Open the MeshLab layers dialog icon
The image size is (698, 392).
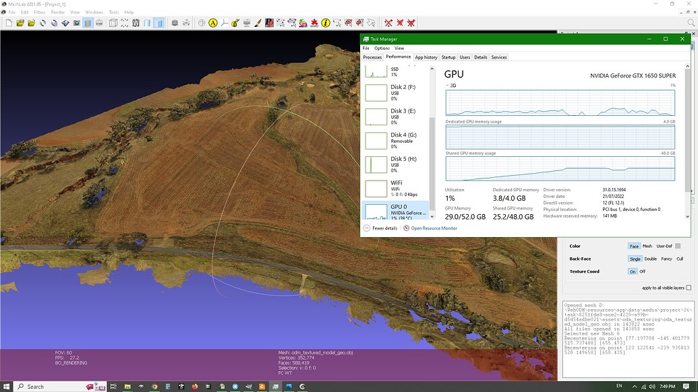tap(87, 23)
